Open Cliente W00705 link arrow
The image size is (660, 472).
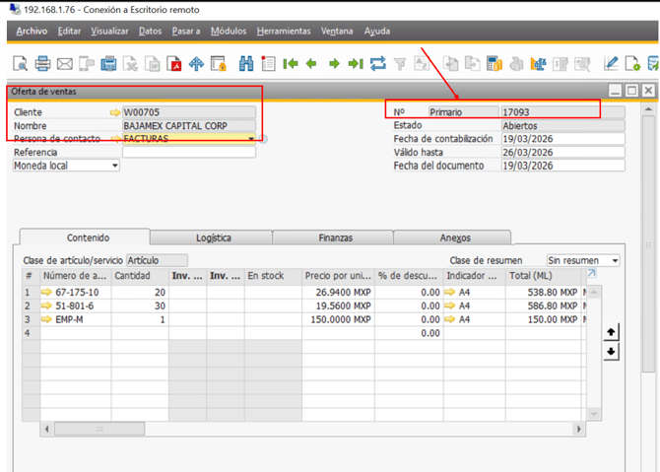(x=115, y=112)
